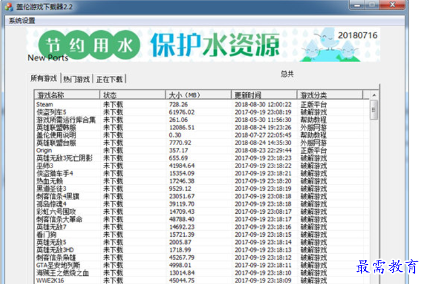423x284 pixels.
Task: Select the 英雄无敌3HD row
Action: click(202, 250)
